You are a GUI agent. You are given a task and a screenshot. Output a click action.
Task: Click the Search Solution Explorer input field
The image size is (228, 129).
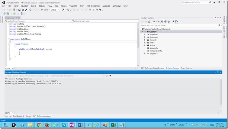click(x=179, y=25)
